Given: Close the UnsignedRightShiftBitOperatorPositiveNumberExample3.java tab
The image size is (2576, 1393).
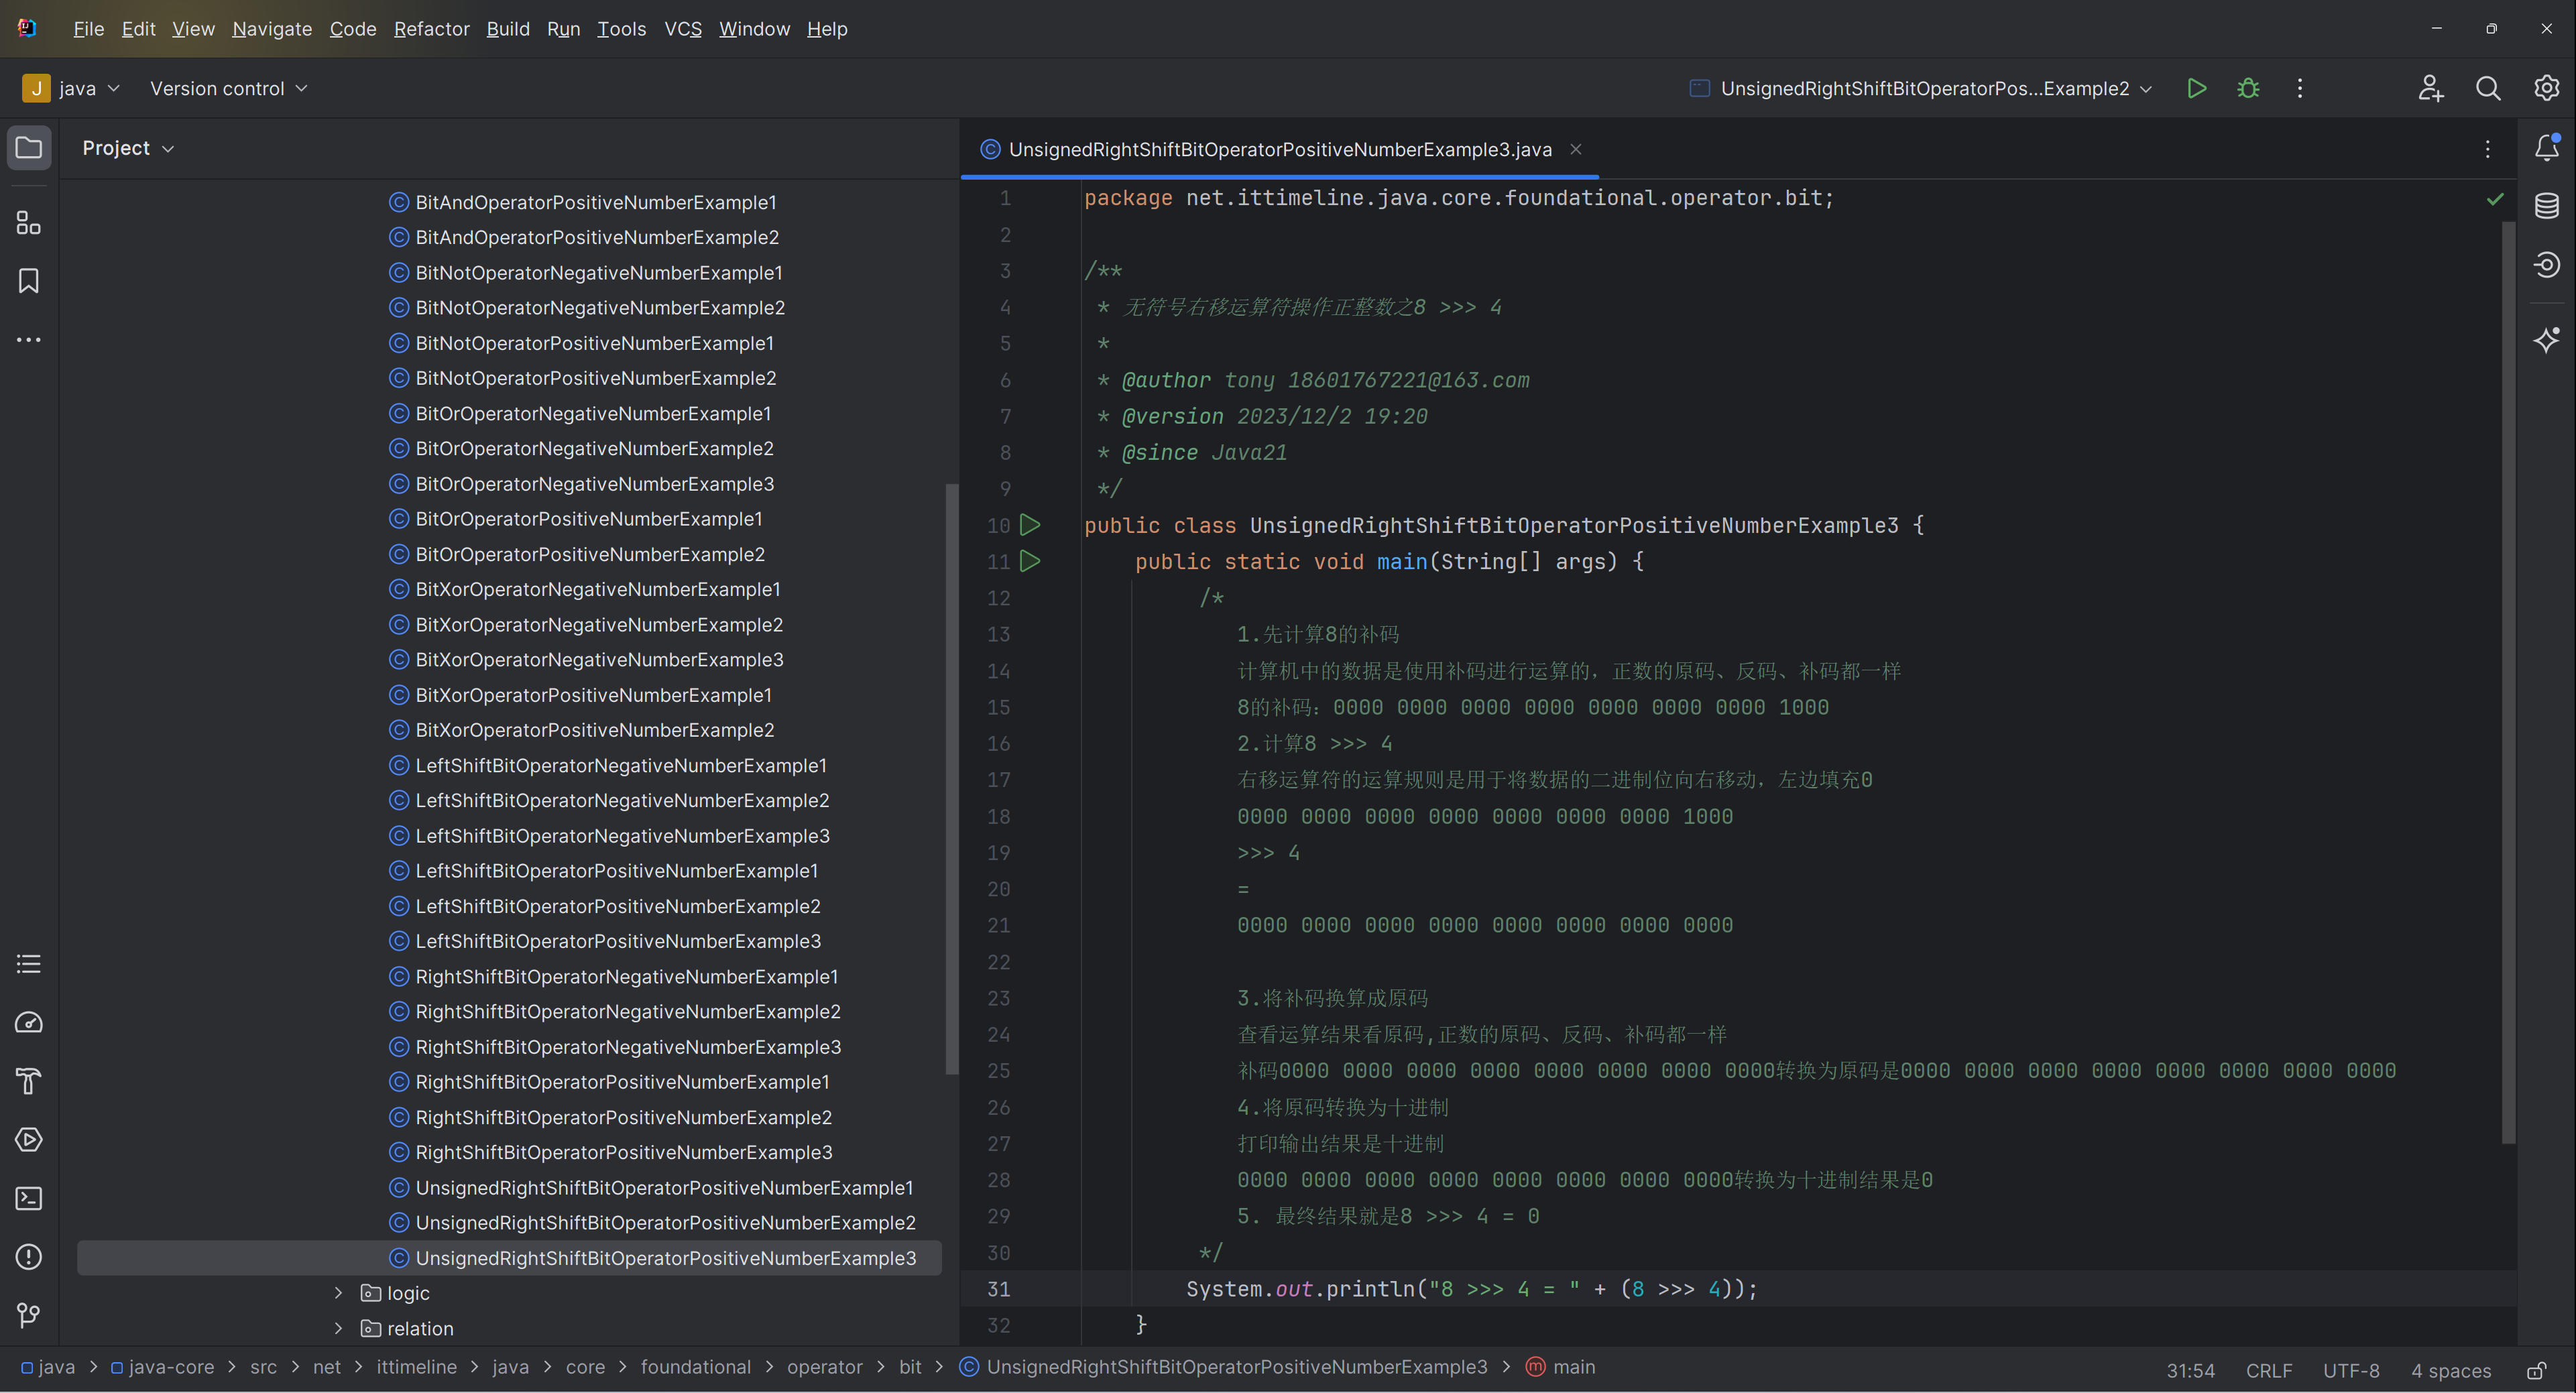Looking at the screenshot, I should click(x=1576, y=149).
